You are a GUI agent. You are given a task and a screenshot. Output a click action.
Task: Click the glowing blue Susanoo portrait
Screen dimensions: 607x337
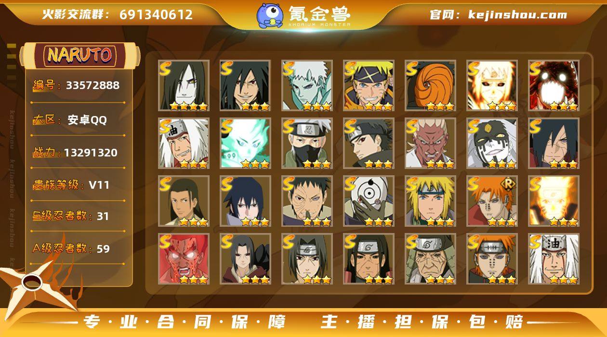pos(246,143)
